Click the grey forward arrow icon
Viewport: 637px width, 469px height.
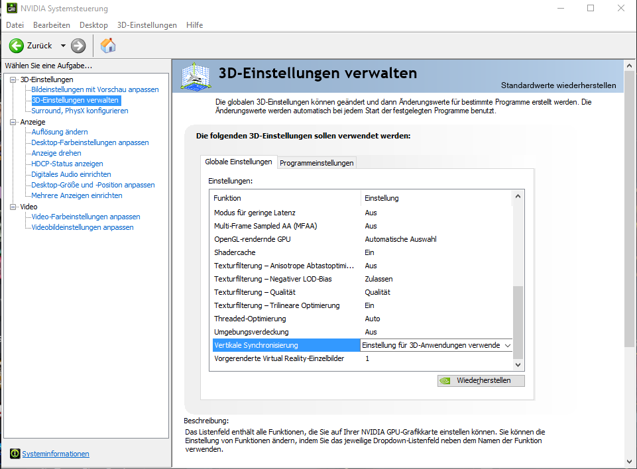tap(78, 46)
